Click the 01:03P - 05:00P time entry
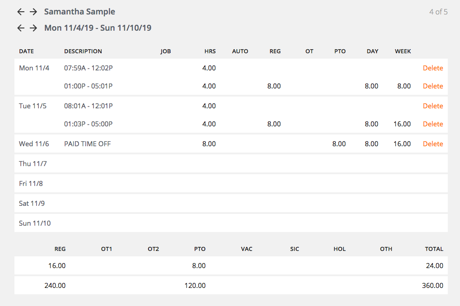460x306 pixels. click(x=88, y=124)
